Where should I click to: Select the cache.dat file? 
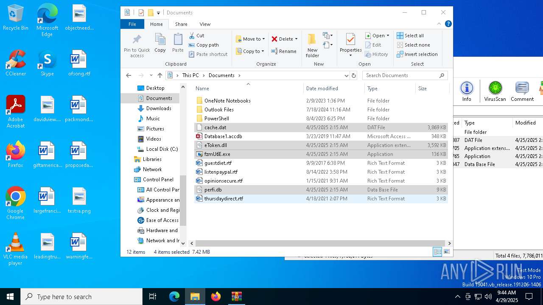pos(321,128)
